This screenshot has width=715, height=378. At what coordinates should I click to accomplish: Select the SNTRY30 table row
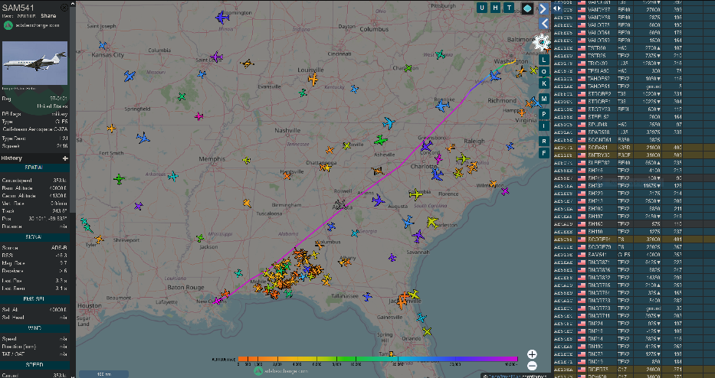633,155
